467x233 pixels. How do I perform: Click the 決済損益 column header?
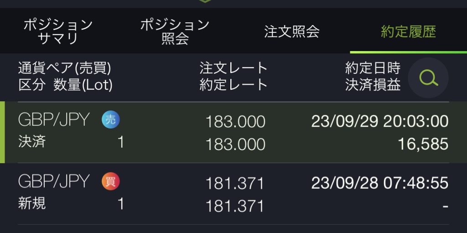(x=373, y=85)
